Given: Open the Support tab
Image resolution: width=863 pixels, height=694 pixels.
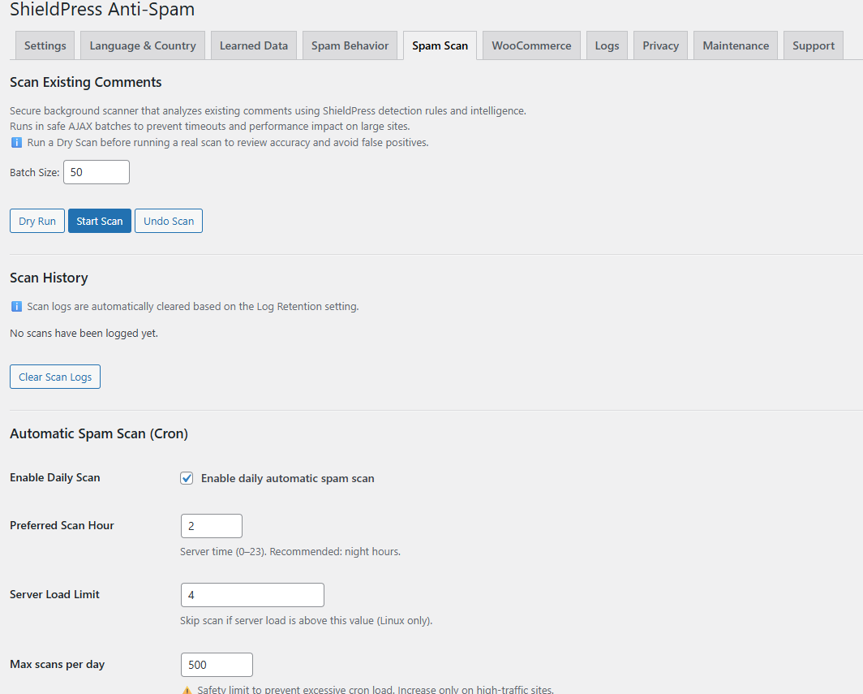Looking at the screenshot, I should pos(813,45).
